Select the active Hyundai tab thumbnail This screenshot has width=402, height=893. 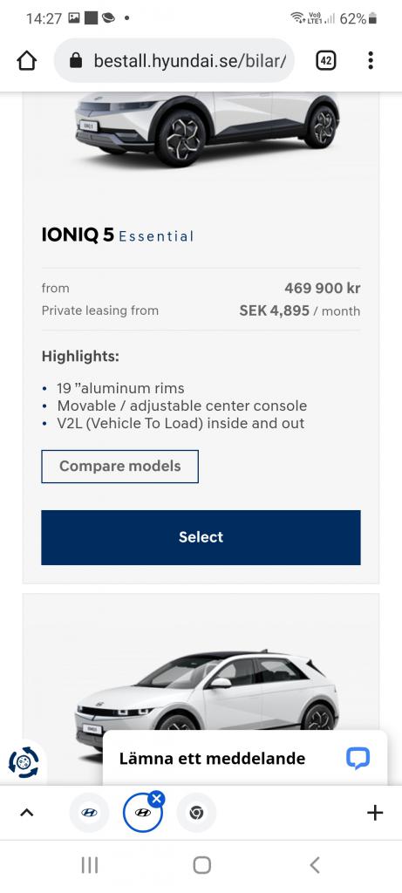point(142,813)
